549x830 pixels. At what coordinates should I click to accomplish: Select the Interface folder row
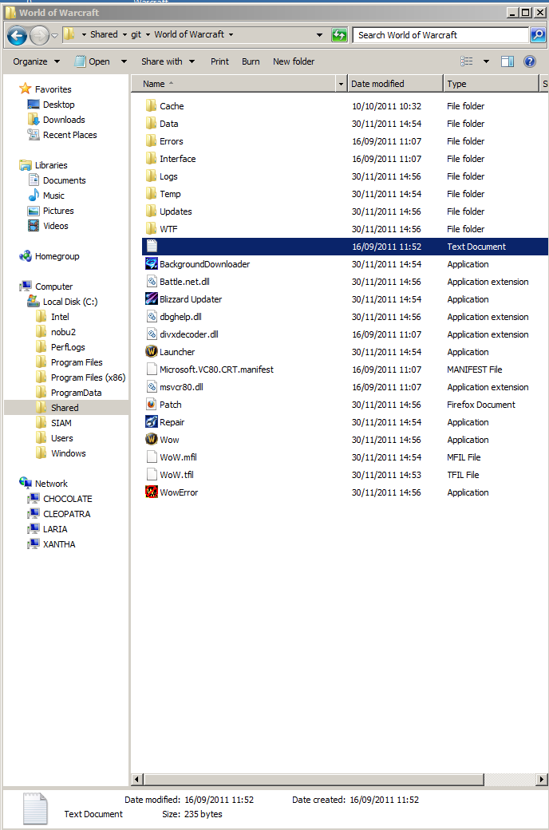point(345,158)
